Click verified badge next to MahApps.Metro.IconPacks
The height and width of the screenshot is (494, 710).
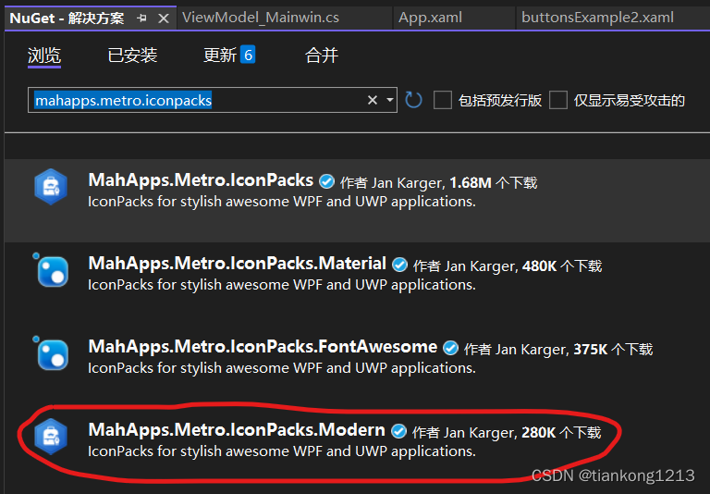tap(326, 181)
